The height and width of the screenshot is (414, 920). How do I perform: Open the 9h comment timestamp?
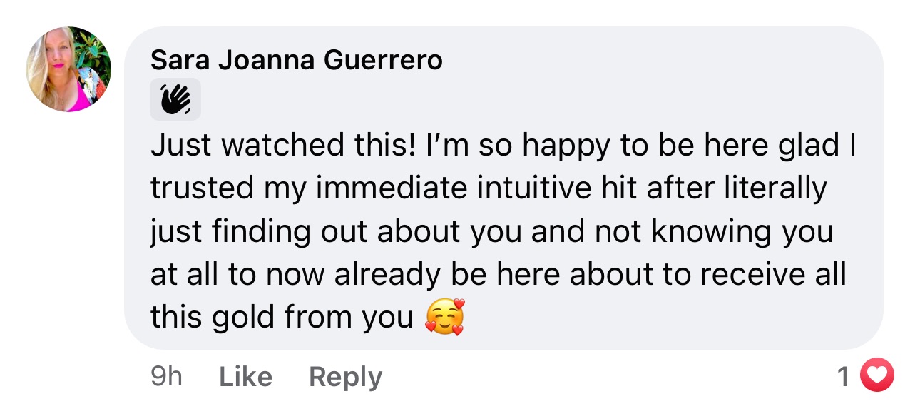pos(166,377)
